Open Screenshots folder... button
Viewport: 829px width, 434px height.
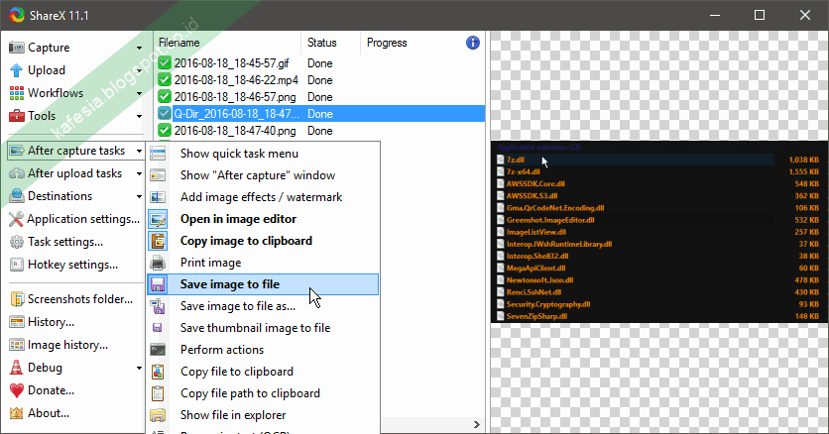75,299
